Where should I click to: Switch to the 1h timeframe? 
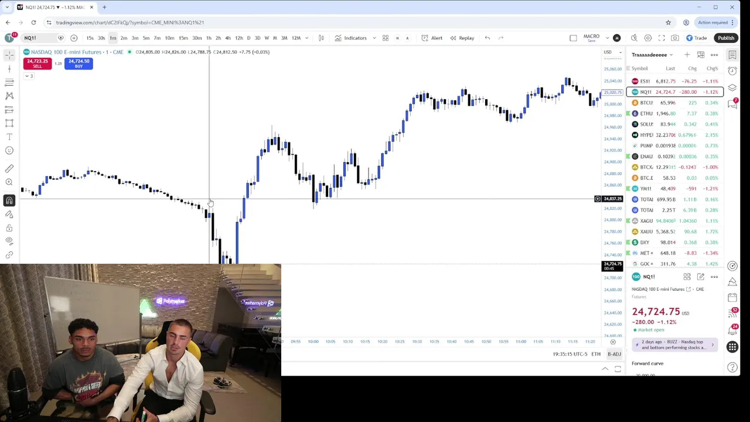click(x=209, y=38)
